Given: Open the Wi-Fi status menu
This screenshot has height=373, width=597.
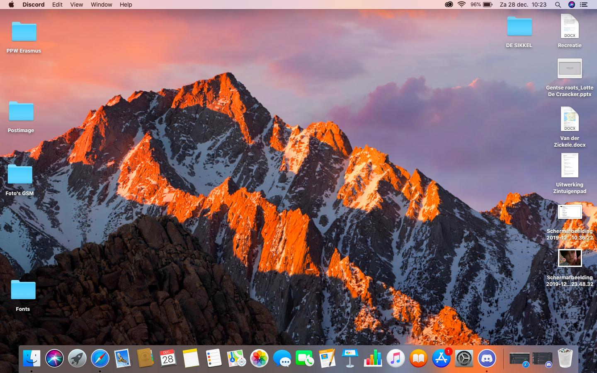Looking at the screenshot, I should 461,5.
